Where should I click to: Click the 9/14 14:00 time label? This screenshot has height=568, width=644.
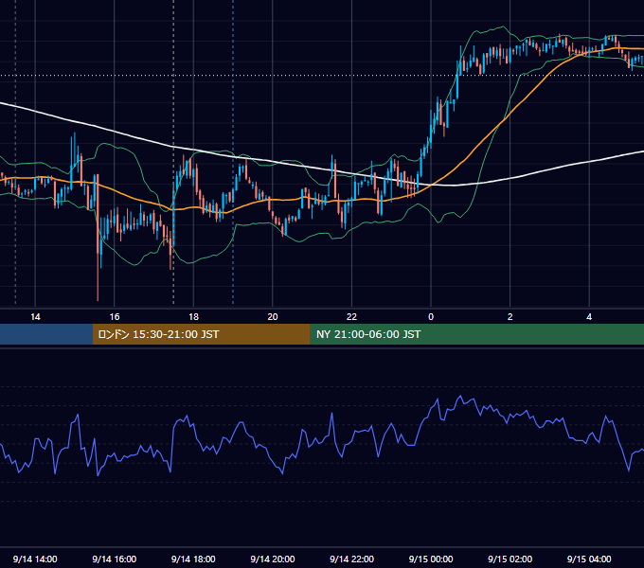point(35,559)
